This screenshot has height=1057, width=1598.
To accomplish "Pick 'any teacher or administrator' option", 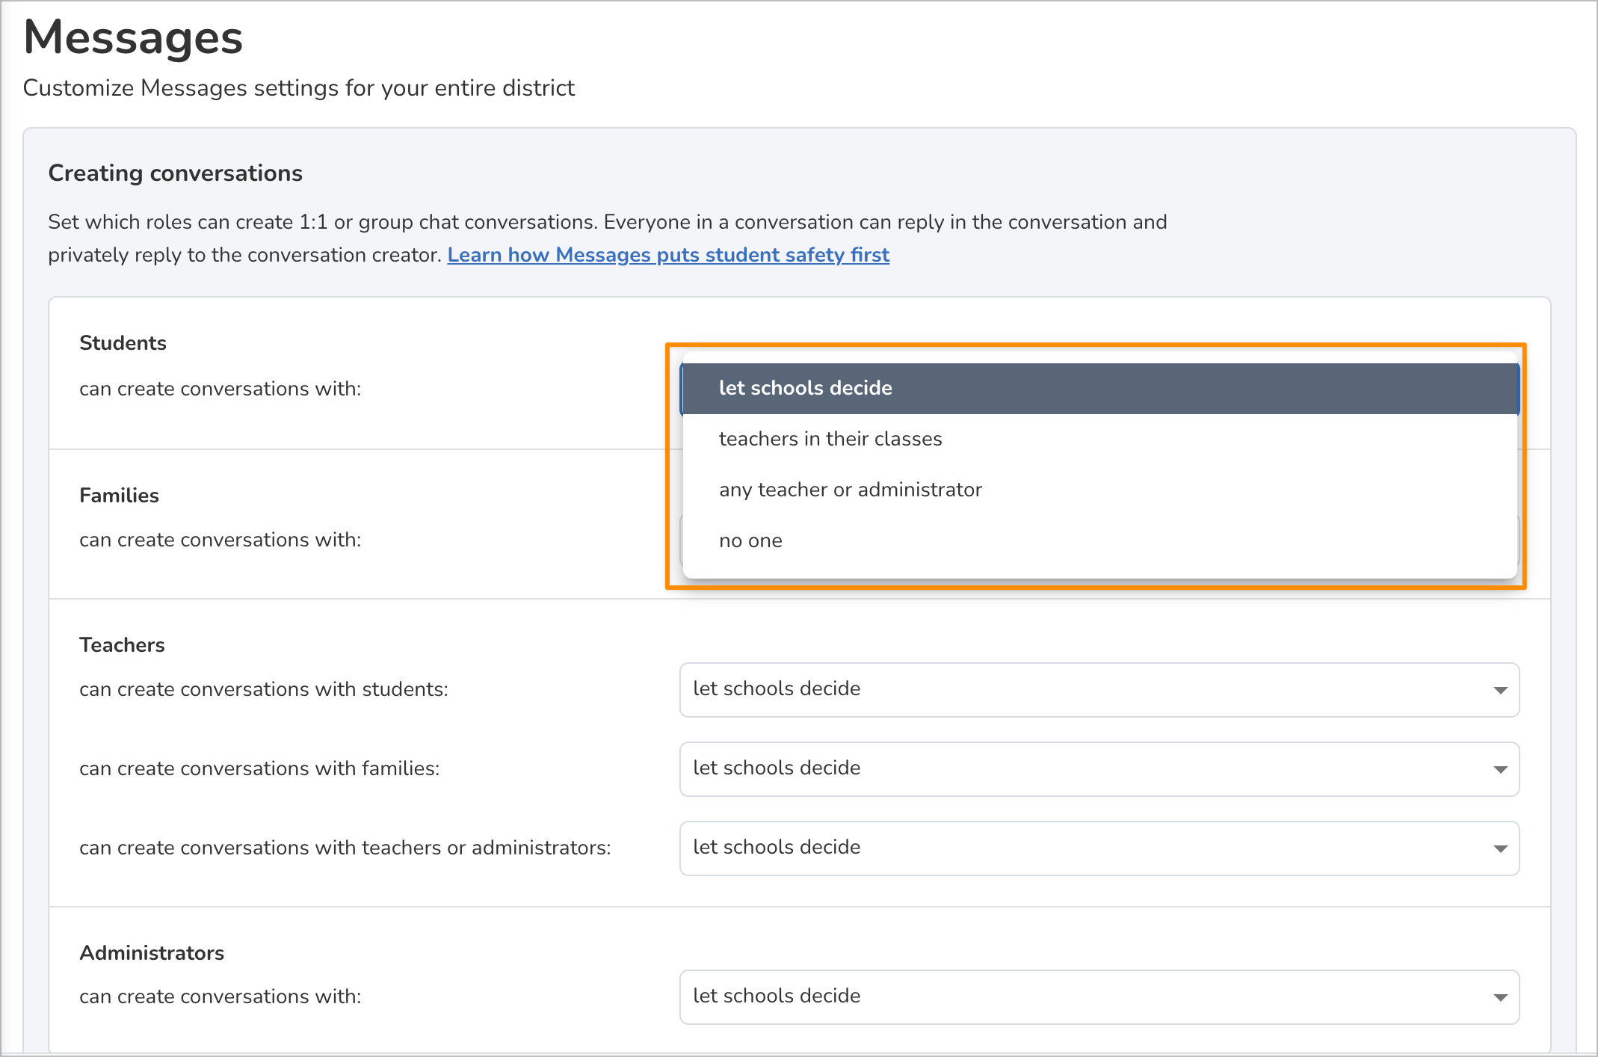I will tap(850, 490).
